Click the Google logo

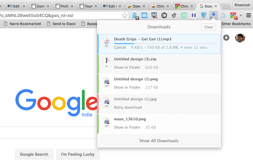coord(56,102)
